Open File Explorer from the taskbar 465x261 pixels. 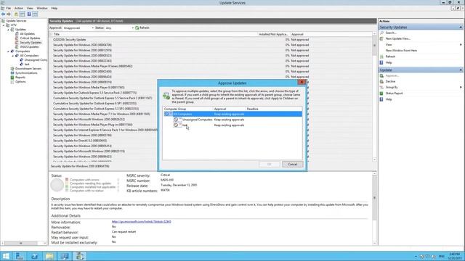coord(49,256)
